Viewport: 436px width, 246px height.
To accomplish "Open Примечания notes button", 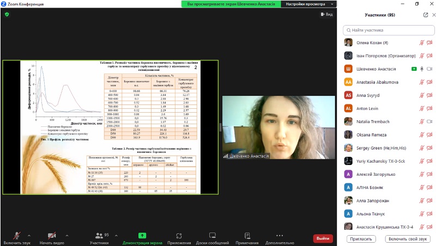I will [x=247, y=238].
